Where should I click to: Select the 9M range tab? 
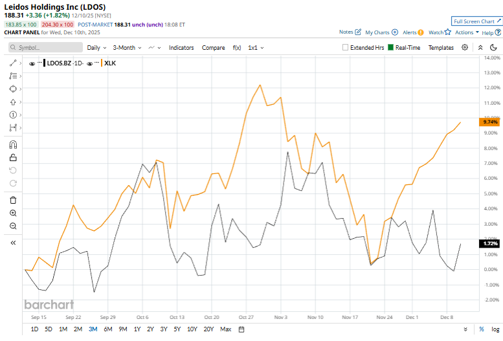(123, 329)
